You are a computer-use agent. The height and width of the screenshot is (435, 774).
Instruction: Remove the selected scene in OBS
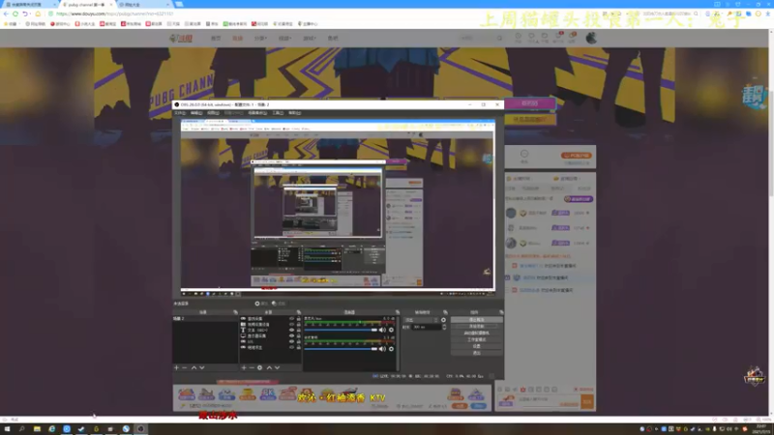tap(185, 367)
